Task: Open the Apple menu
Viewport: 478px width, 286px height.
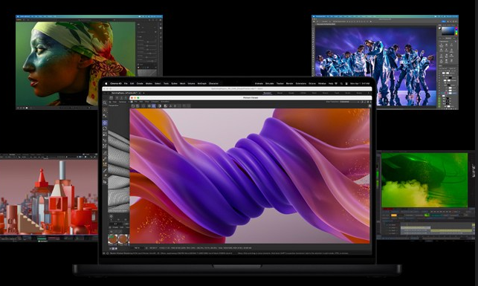Action: (x=106, y=83)
